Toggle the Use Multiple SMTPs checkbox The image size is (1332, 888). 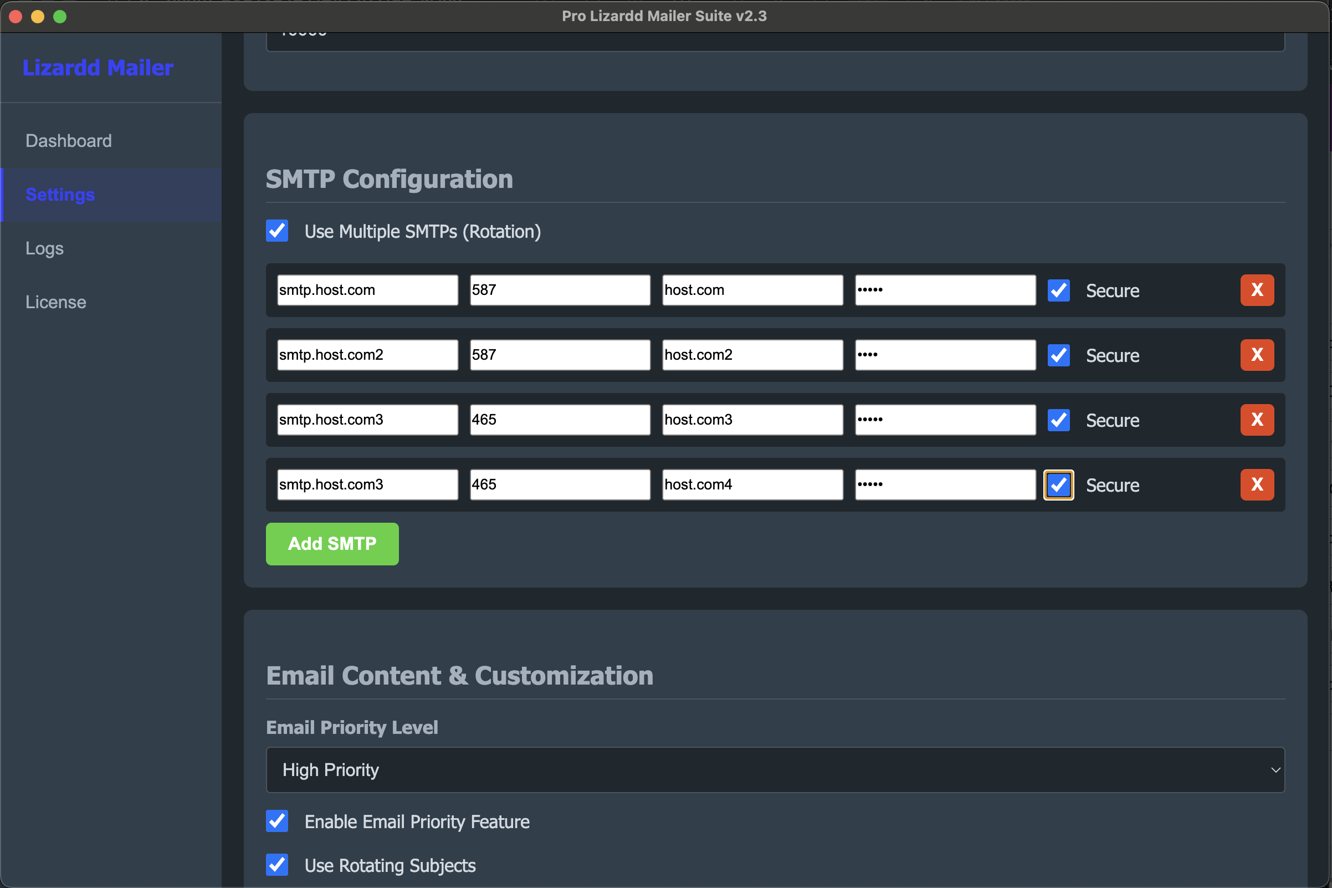(x=277, y=231)
